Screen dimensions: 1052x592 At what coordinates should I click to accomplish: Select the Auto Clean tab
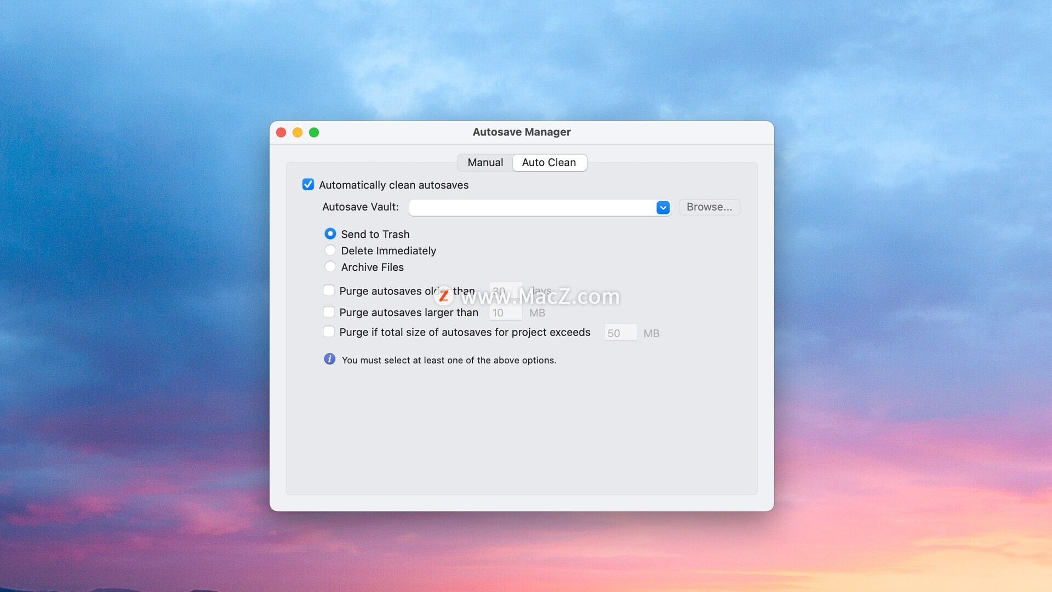549,163
